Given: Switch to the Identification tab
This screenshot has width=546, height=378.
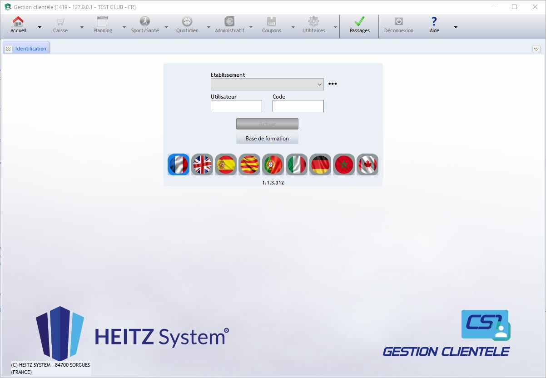Looking at the screenshot, I should [x=30, y=48].
